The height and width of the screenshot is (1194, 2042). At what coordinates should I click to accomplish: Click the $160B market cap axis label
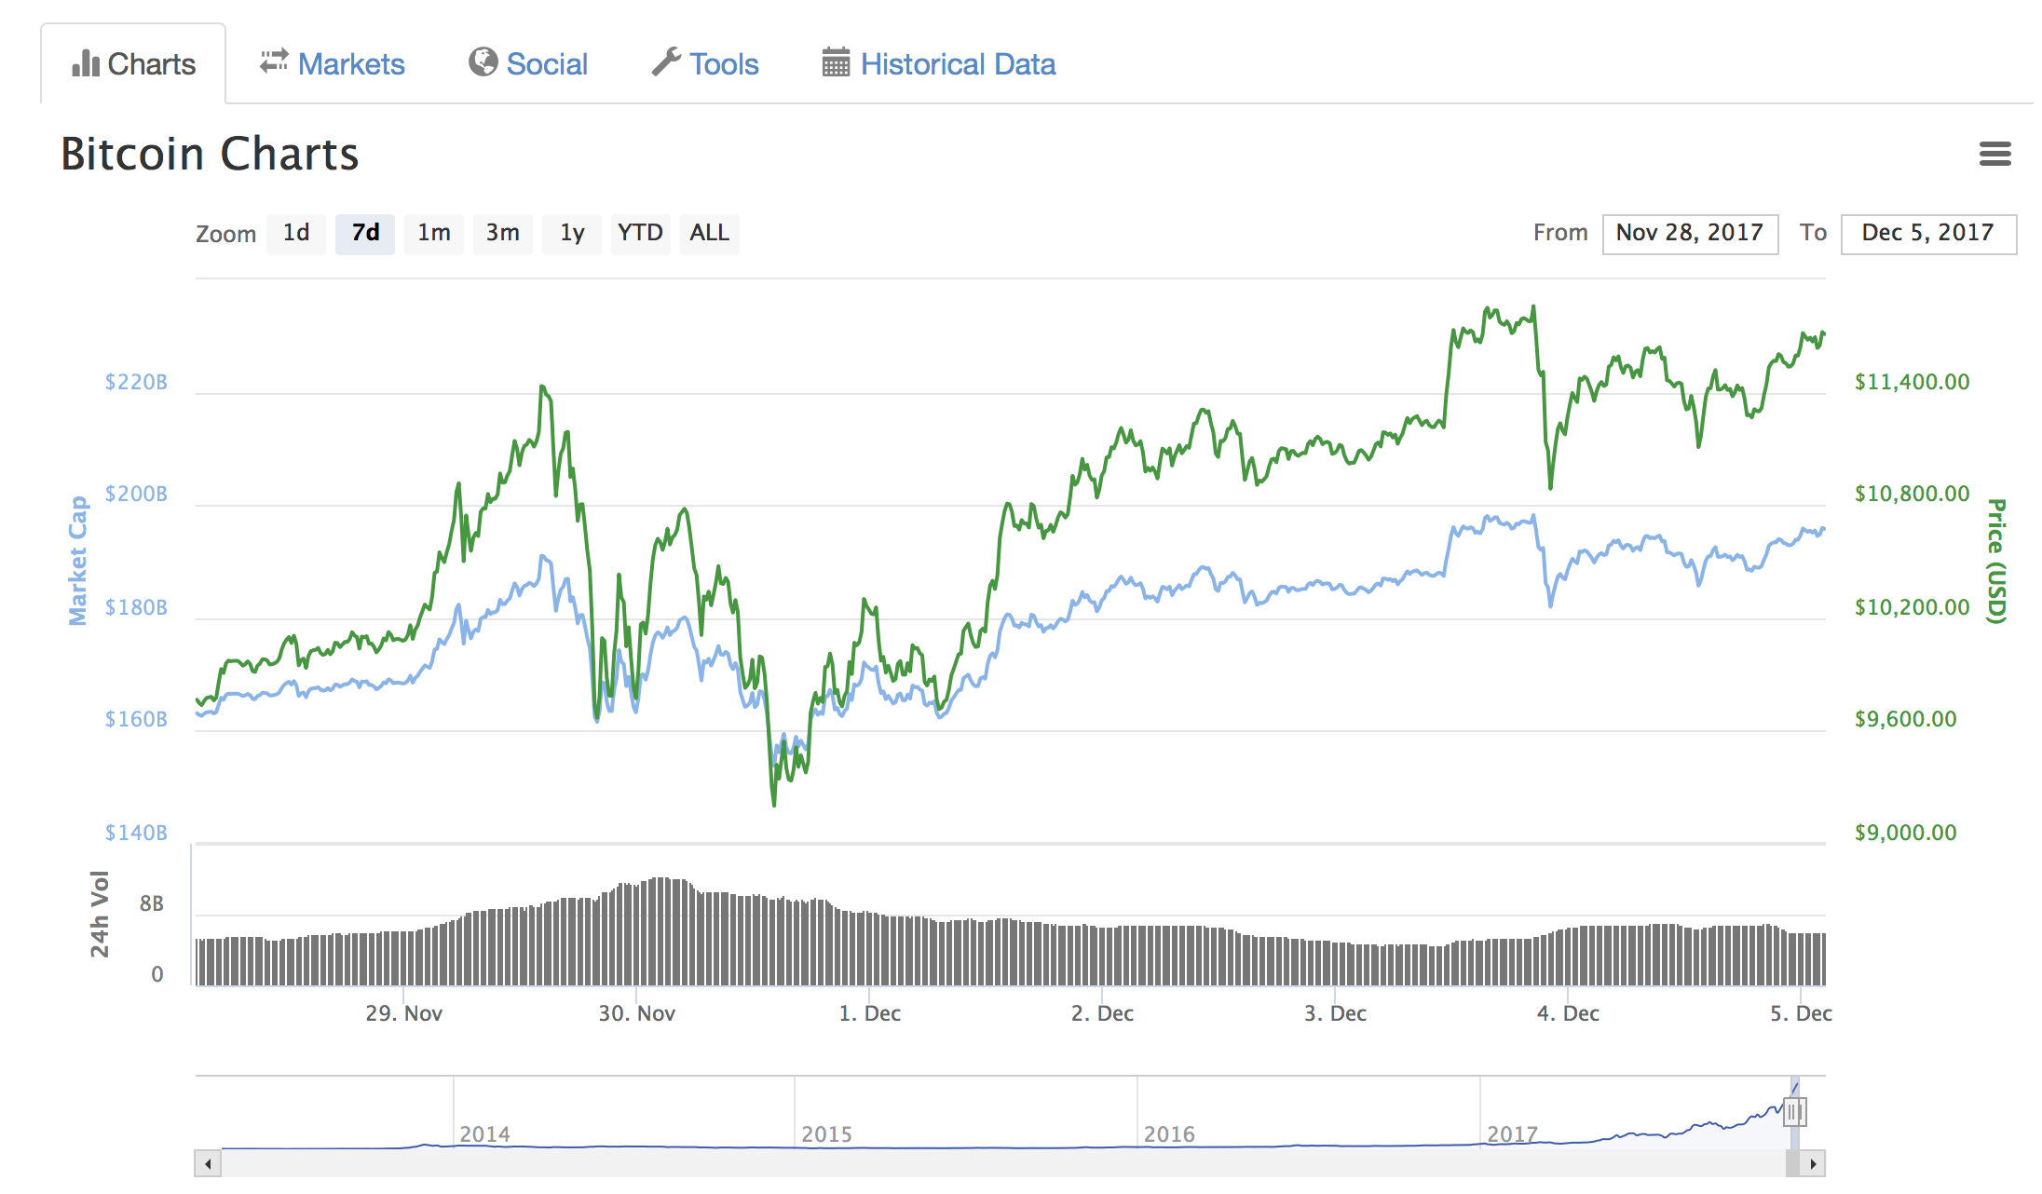click(136, 719)
